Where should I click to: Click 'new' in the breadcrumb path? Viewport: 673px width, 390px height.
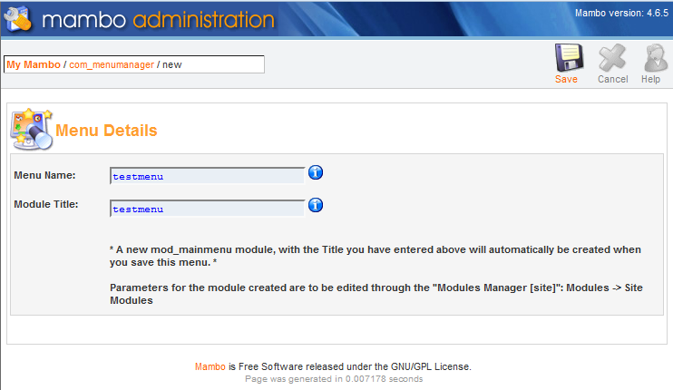[172, 64]
